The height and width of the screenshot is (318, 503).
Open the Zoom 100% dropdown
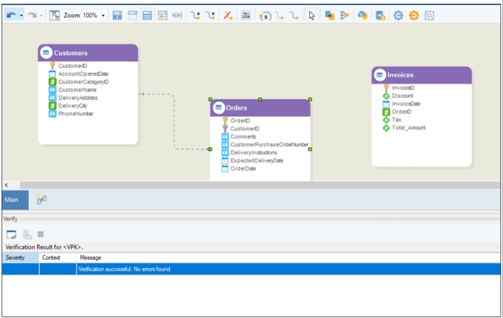103,16
